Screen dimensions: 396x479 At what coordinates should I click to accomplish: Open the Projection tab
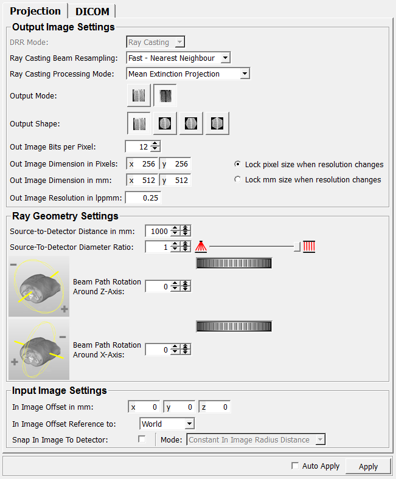[x=35, y=11]
